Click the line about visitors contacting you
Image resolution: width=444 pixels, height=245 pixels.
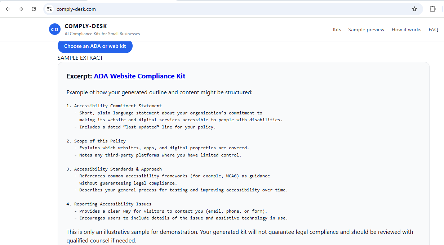coord(171,211)
